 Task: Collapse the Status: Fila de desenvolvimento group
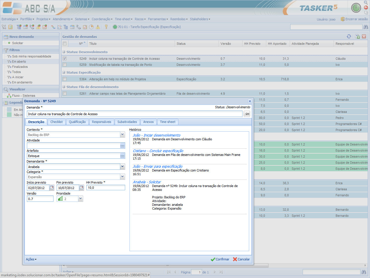[x=64, y=87]
